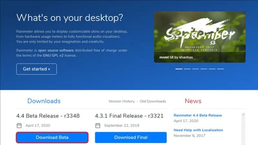Screen dimensions: 258x145
Task: Select the third carousel slide indicator
Action: 195,69
